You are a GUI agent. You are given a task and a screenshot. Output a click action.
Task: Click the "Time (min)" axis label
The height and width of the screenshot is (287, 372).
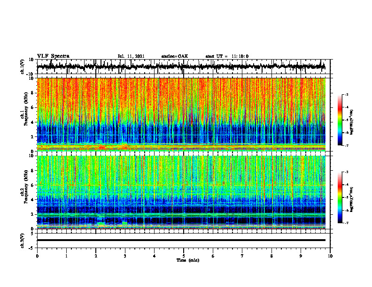click(188, 260)
